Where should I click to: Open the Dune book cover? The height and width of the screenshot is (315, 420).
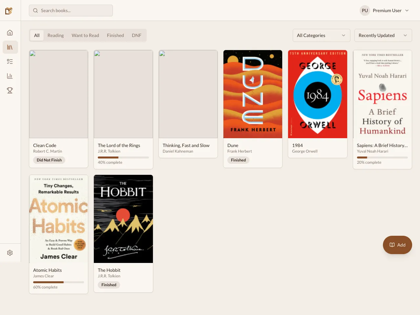253,94
